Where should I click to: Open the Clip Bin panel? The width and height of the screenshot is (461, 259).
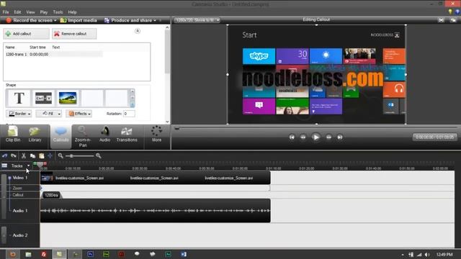pyautogui.click(x=13, y=135)
